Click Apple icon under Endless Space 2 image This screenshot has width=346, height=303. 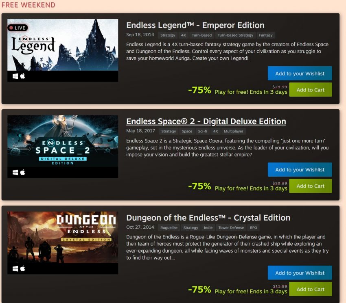22,172
